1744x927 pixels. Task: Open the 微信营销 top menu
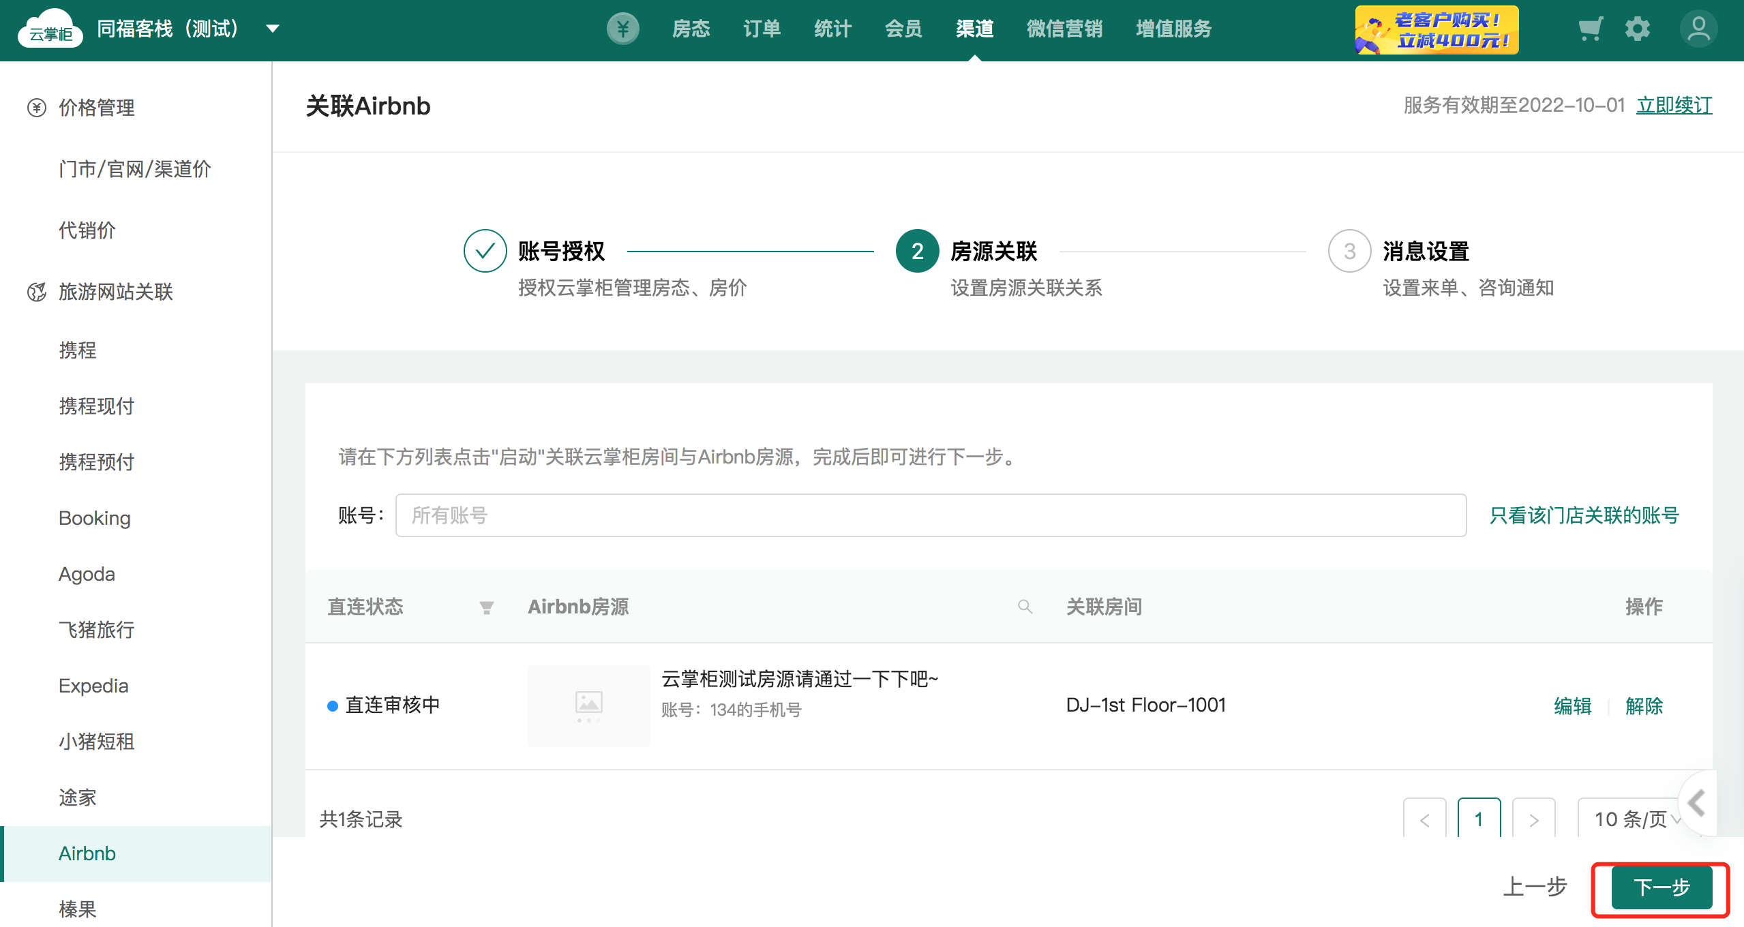pyautogui.click(x=1064, y=29)
